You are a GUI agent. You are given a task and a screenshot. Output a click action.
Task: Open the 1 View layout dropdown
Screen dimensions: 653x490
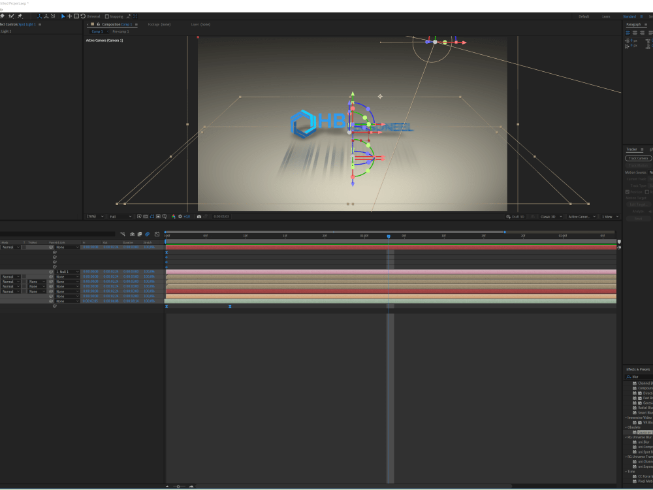pyautogui.click(x=610, y=217)
